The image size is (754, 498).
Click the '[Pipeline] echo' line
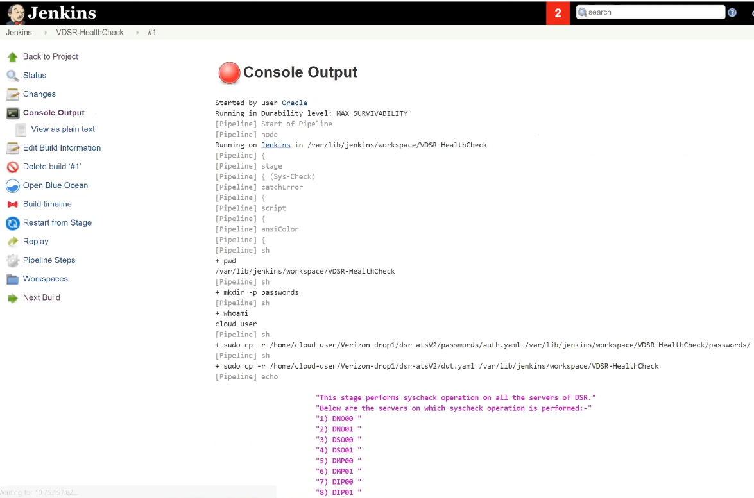(x=246, y=377)
